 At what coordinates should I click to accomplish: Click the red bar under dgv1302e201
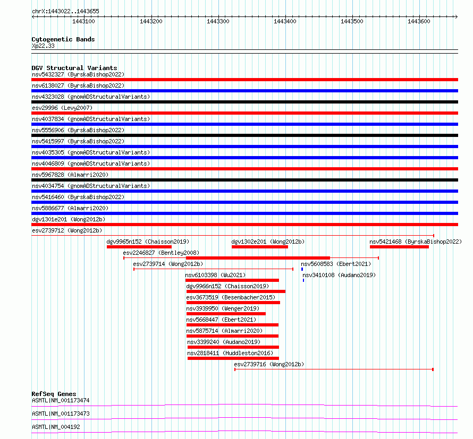[260, 247]
